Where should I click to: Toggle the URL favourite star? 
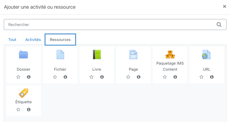click(x=201, y=77)
